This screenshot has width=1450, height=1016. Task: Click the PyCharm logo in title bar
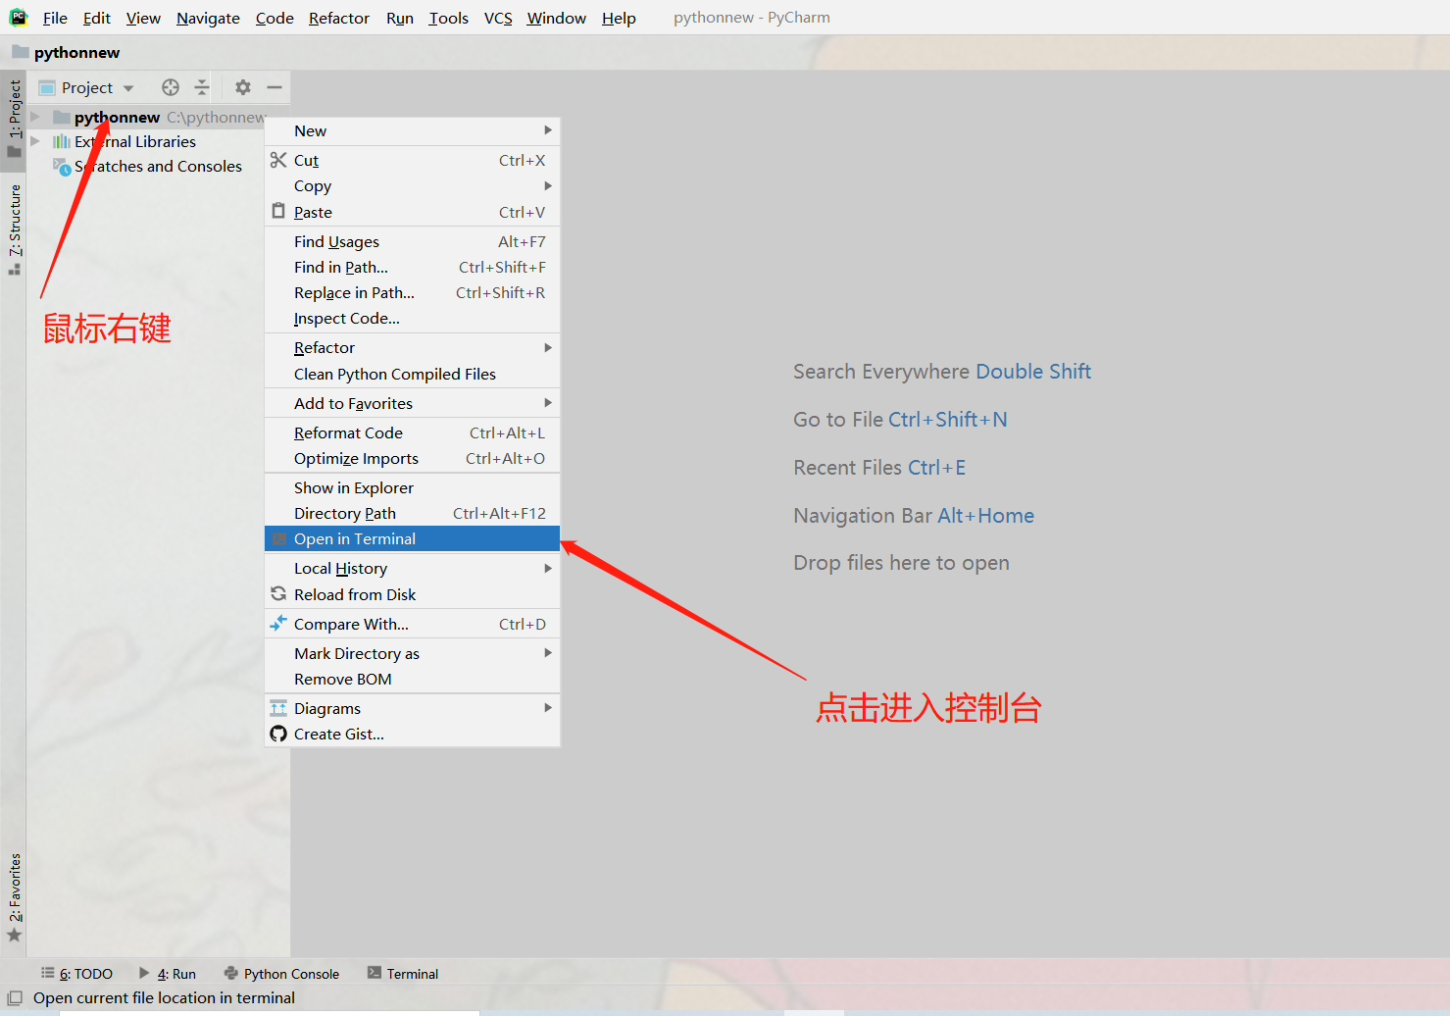19,18
